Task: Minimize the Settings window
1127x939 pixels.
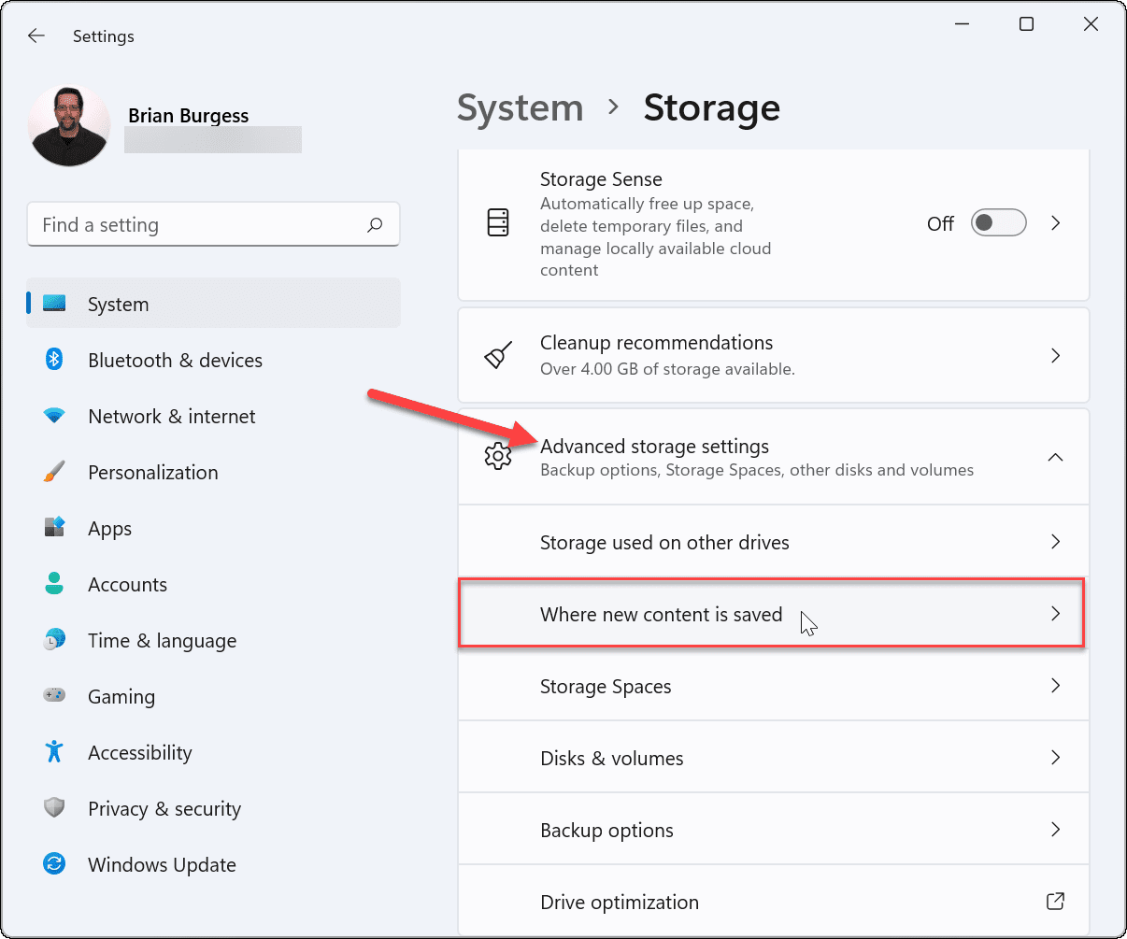Action: (x=962, y=25)
